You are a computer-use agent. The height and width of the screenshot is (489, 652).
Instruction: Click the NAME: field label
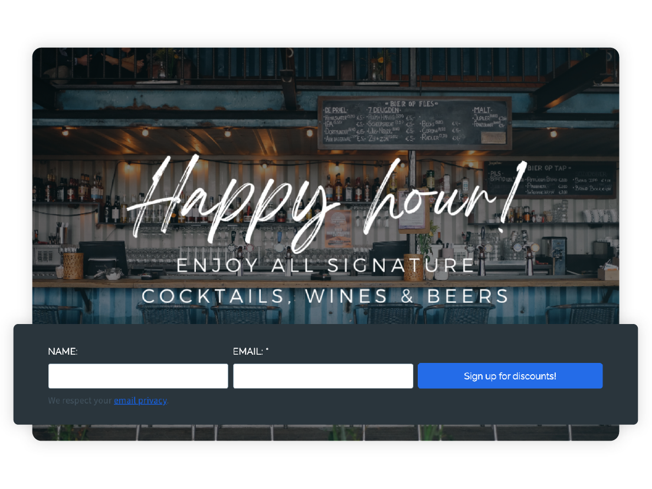tap(63, 351)
